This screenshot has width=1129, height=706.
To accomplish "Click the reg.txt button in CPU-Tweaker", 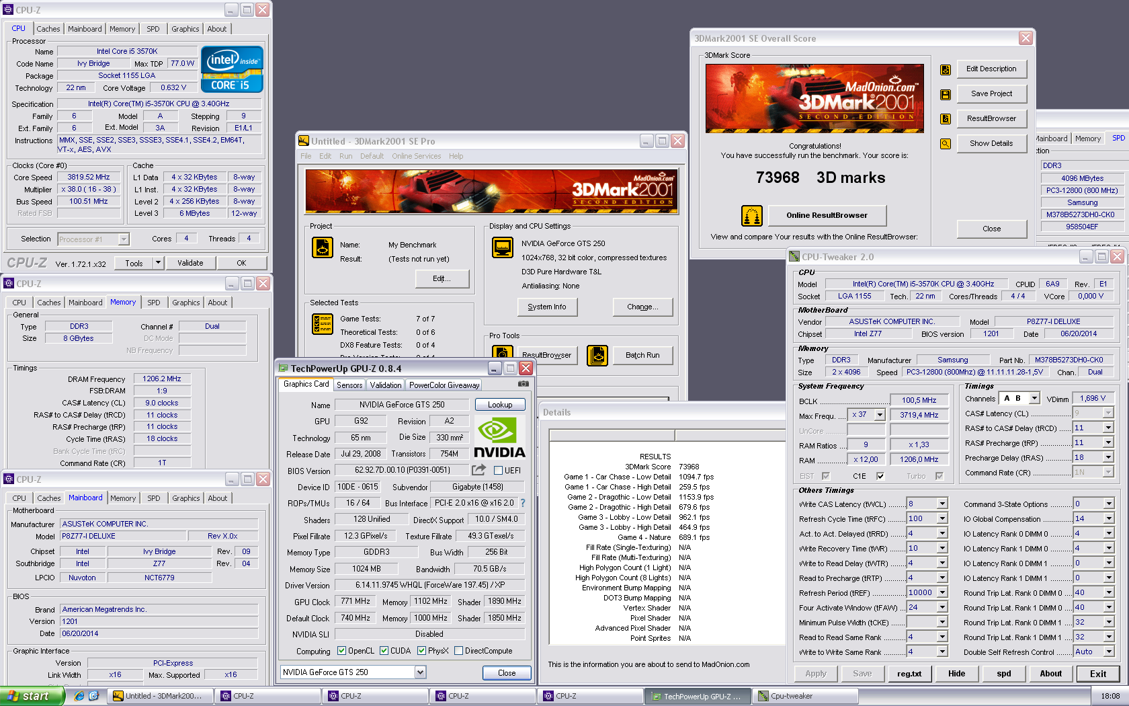I will click(909, 674).
